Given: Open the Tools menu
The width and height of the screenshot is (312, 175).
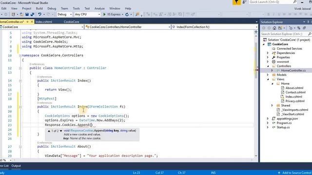Looking at the screenshot, I should pos(76,8).
